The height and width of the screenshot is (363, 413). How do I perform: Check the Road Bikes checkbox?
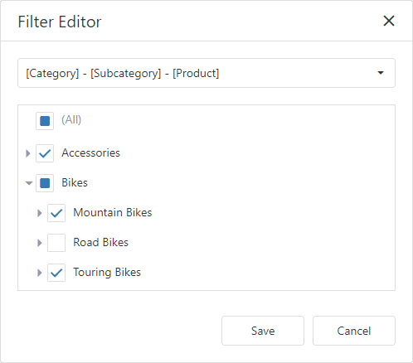click(56, 243)
